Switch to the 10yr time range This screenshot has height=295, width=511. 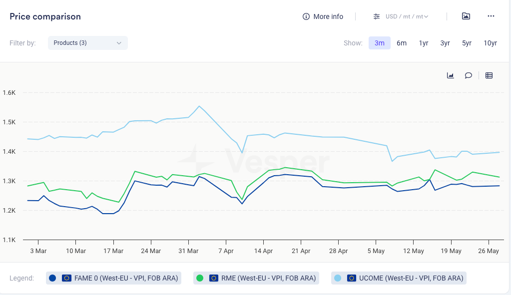point(490,43)
